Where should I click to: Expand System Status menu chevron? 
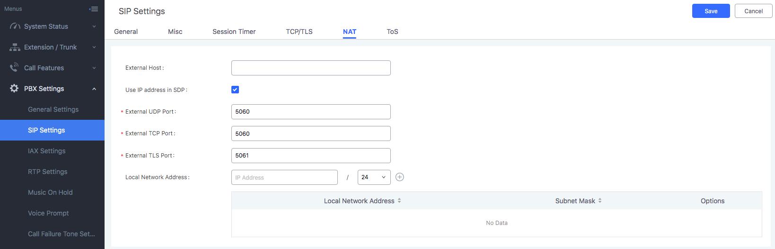[94, 26]
